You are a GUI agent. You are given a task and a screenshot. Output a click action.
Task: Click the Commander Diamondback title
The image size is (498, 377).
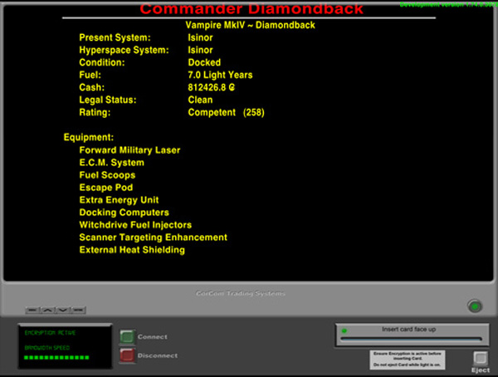[250, 9]
